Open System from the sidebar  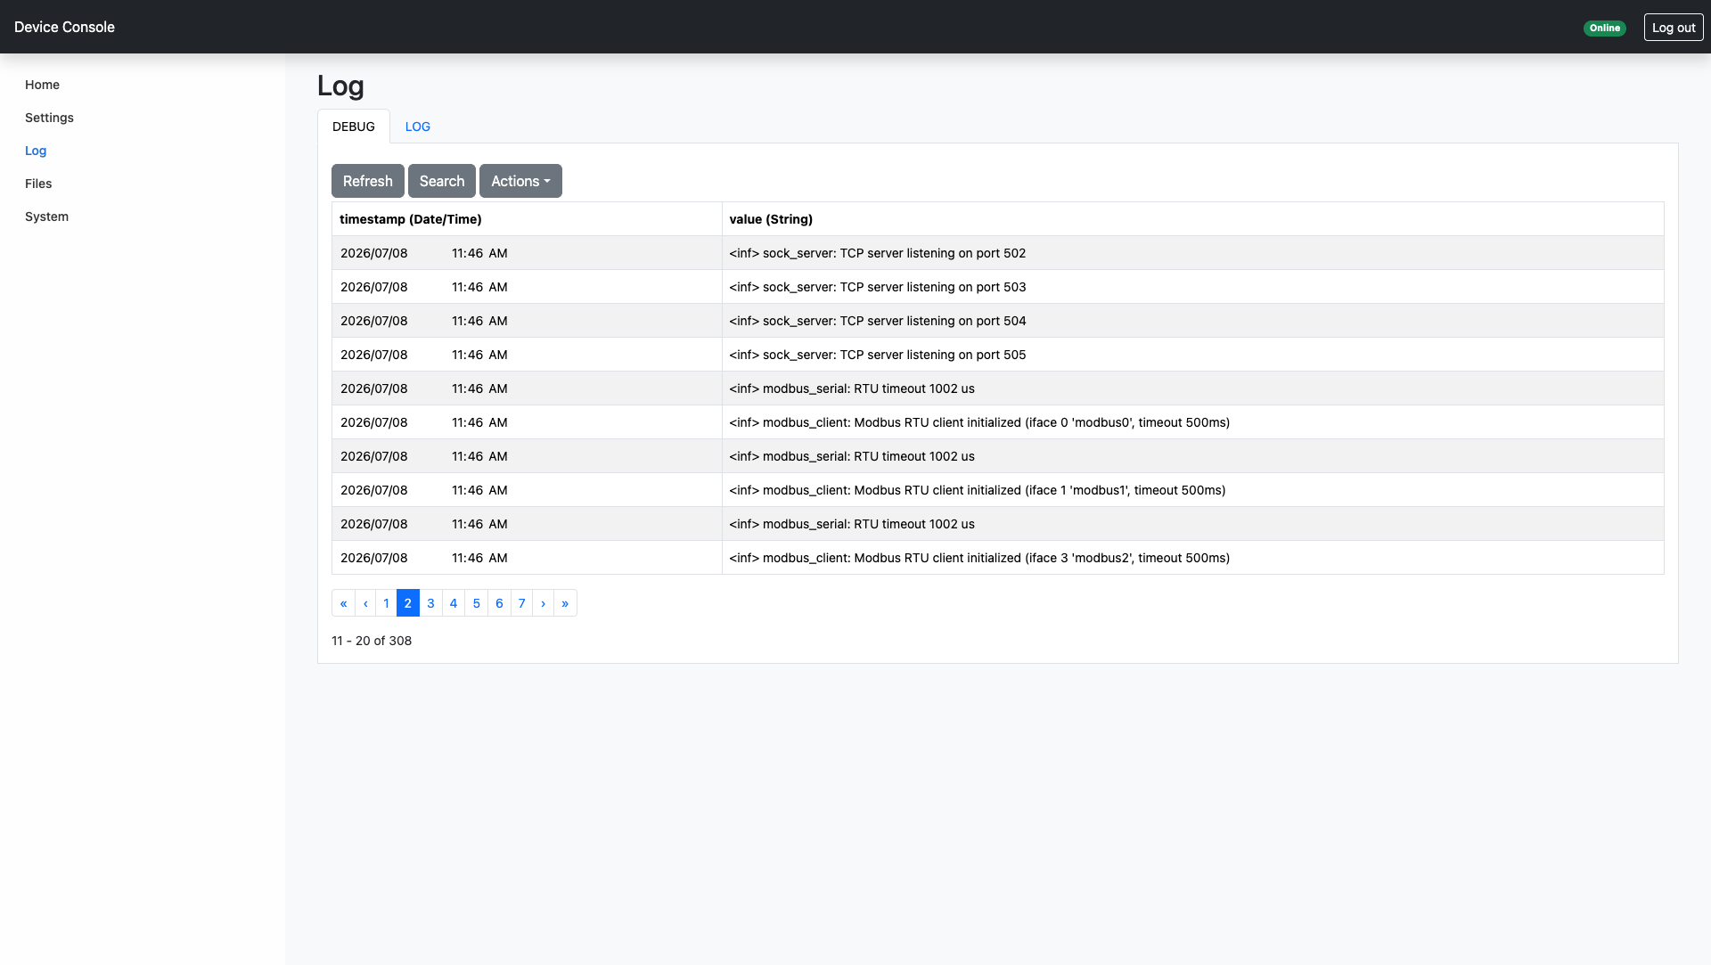[46, 217]
